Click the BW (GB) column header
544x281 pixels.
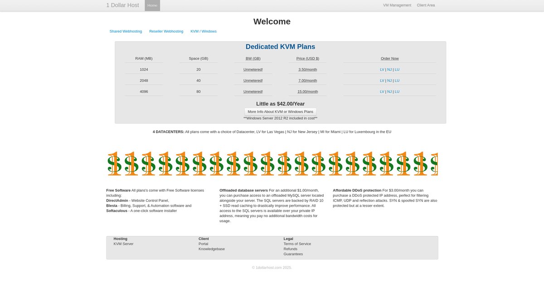coord(253,58)
